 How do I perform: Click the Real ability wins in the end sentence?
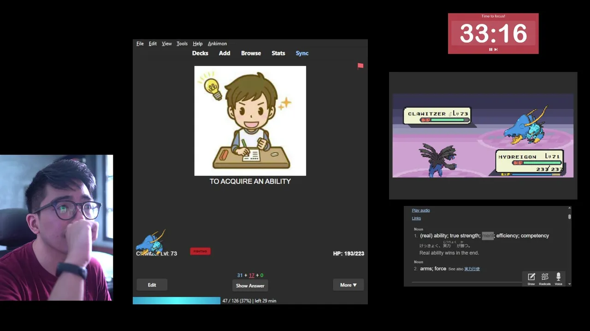(x=449, y=253)
